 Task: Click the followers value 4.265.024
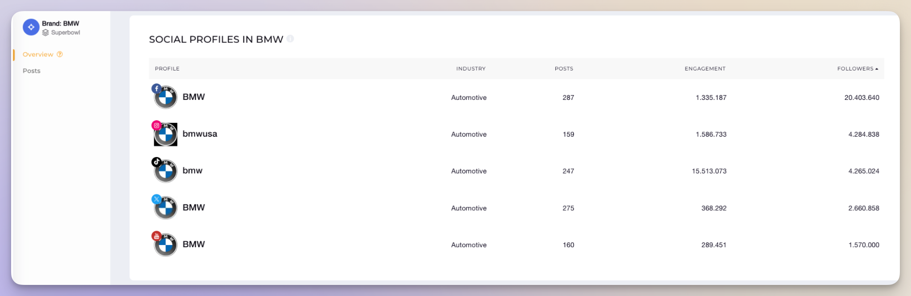click(863, 171)
